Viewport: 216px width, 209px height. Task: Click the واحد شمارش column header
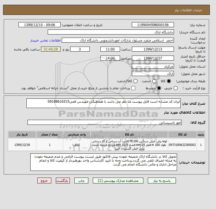pos(77,134)
